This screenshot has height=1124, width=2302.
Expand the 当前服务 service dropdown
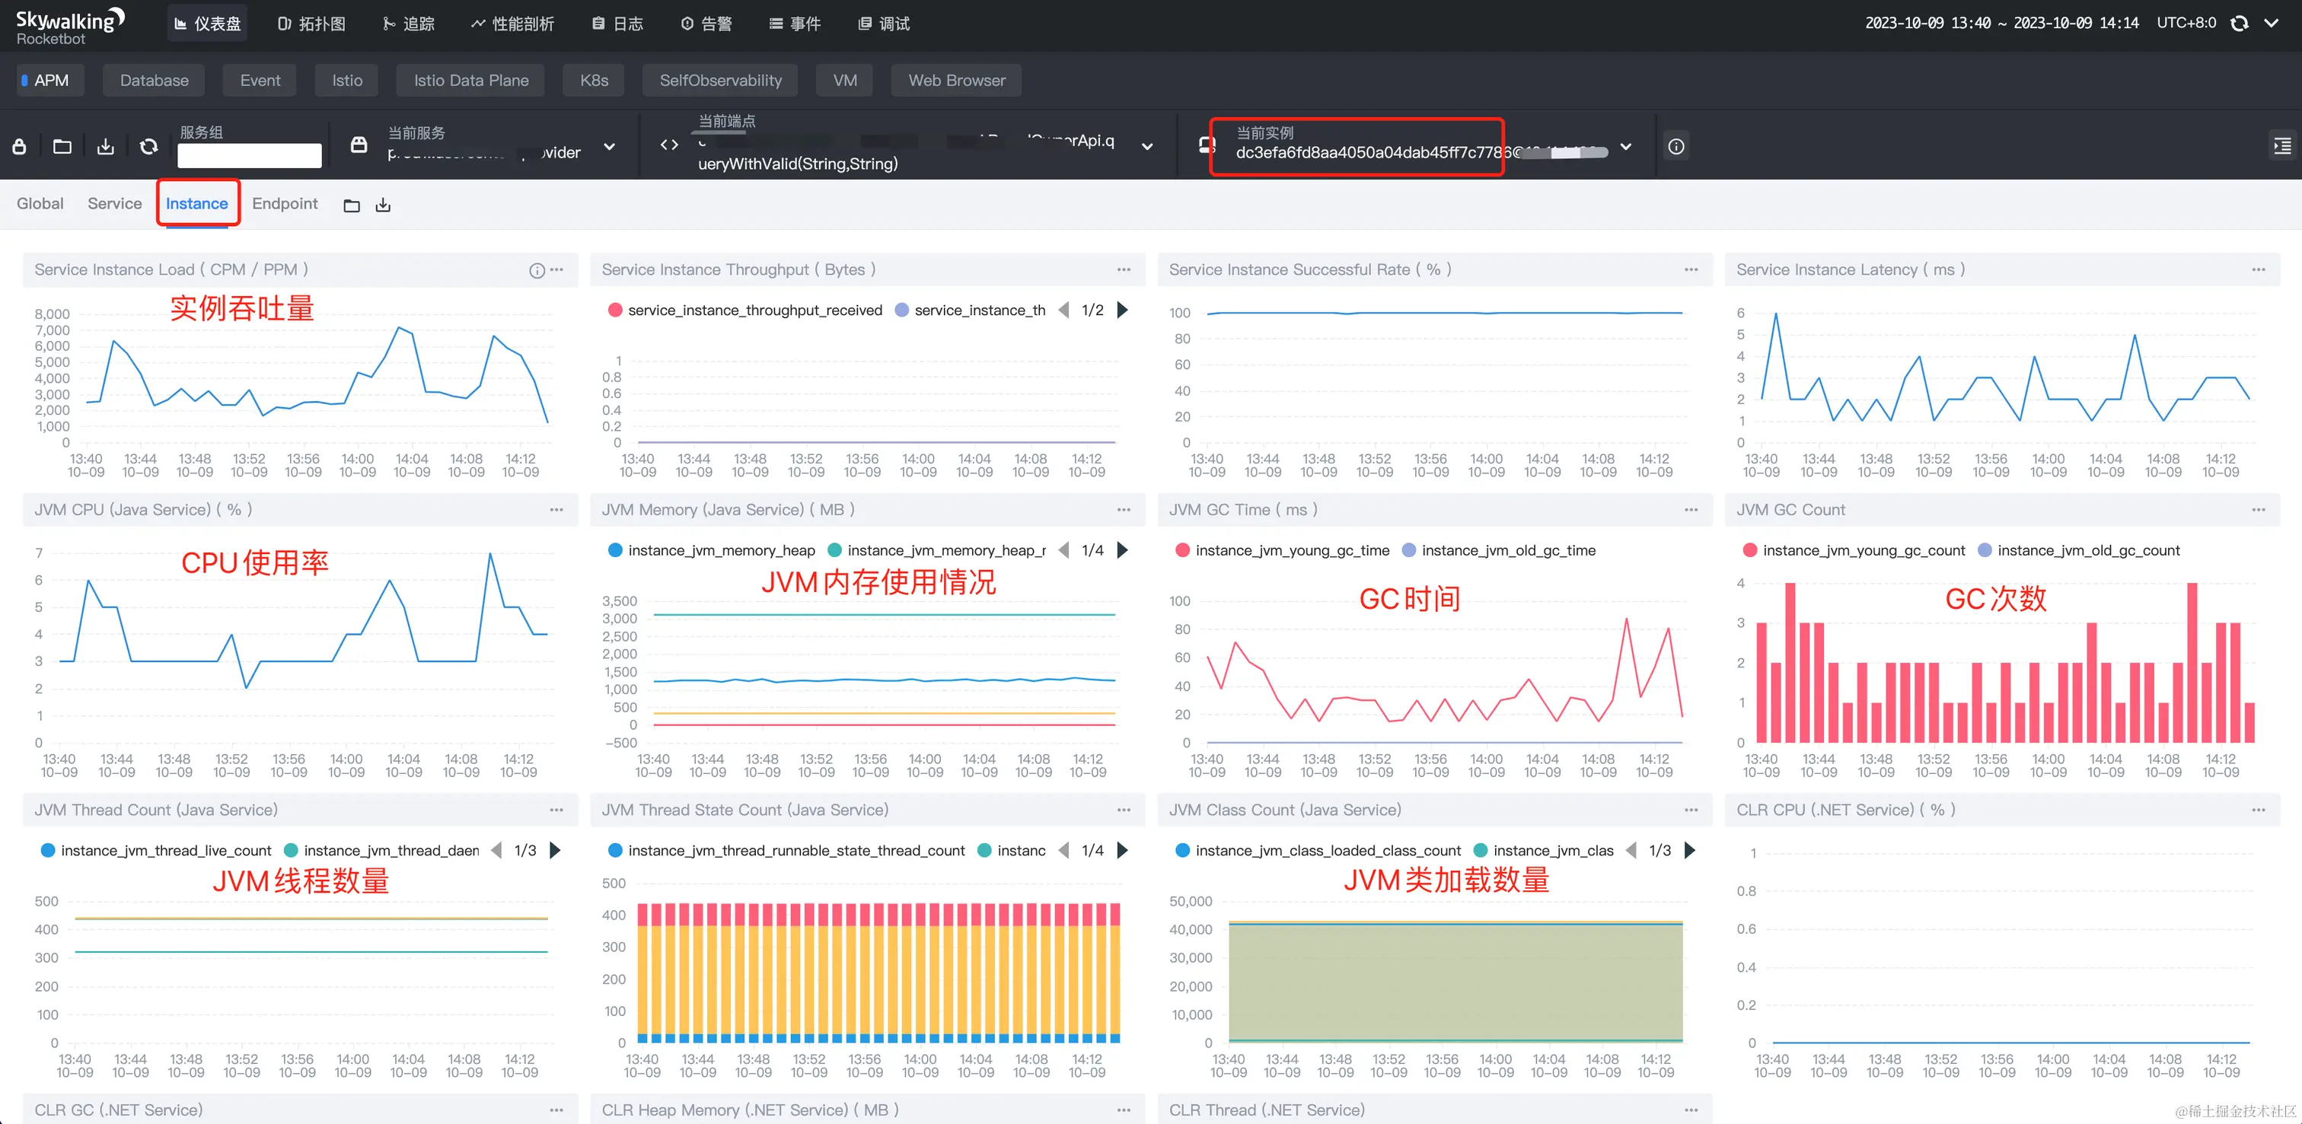point(610,147)
